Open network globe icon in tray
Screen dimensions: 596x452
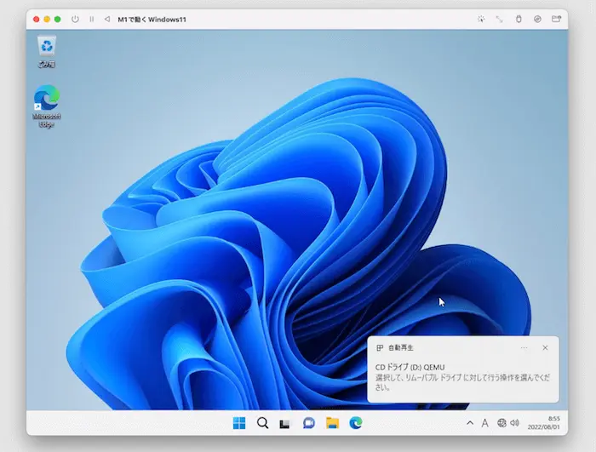tap(501, 423)
